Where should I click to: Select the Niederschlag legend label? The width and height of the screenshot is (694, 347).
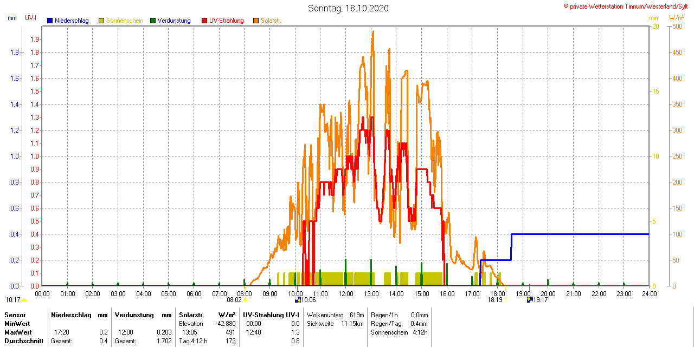click(x=72, y=21)
